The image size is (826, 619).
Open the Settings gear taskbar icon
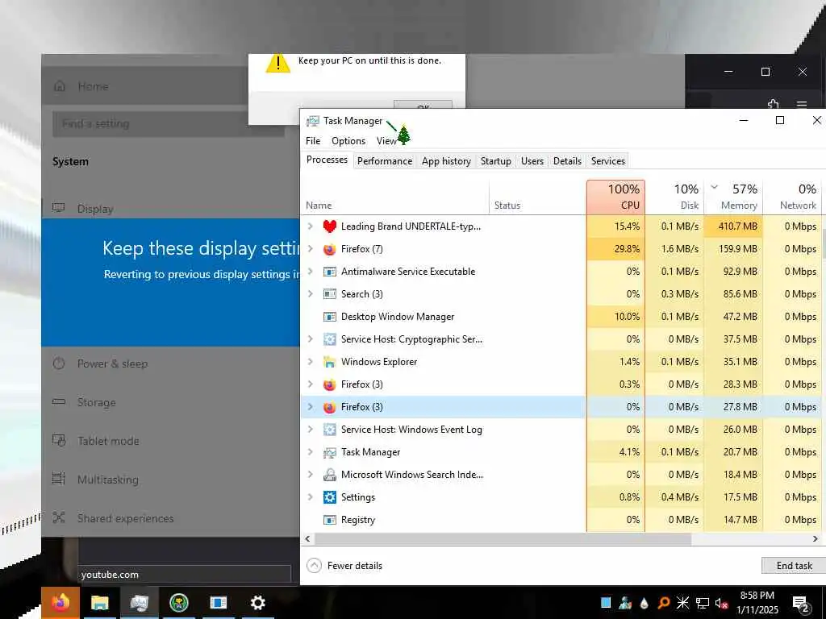point(257,602)
